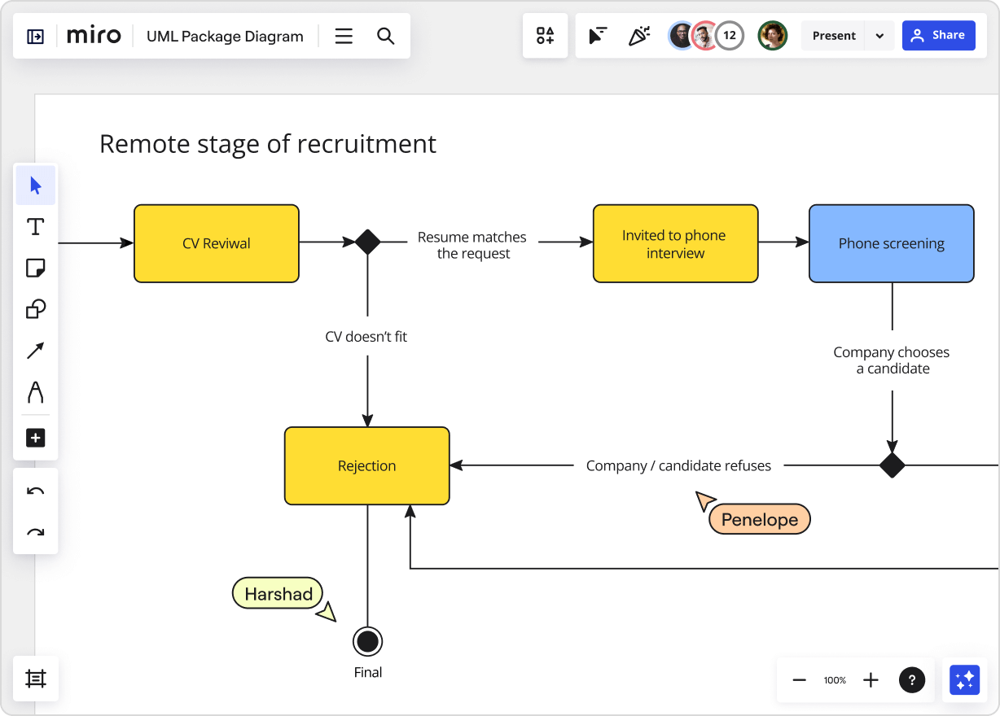The width and height of the screenshot is (1000, 716).
Task: Toggle the sidebar panel icon beside Miro logo
Action: [x=36, y=36]
